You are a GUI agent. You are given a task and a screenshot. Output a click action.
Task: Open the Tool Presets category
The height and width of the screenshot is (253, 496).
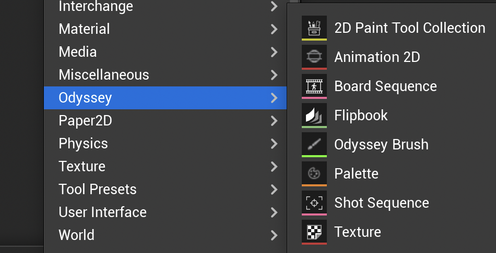165,189
